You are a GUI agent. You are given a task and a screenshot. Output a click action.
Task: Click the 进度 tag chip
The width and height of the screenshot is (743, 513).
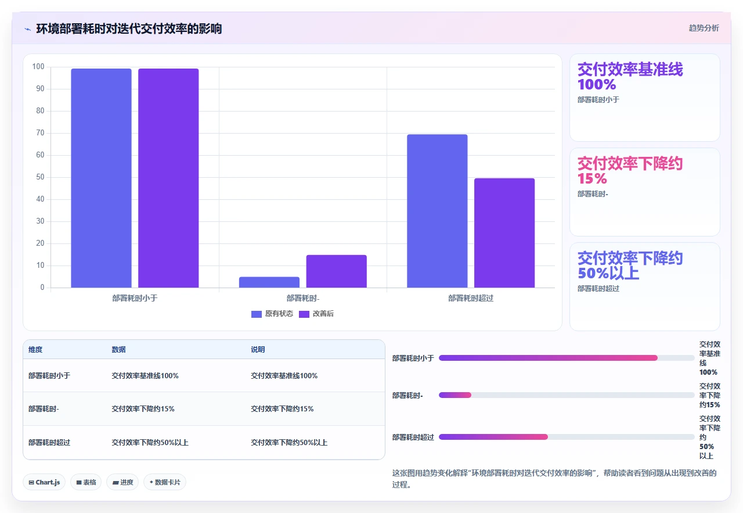[122, 482]
